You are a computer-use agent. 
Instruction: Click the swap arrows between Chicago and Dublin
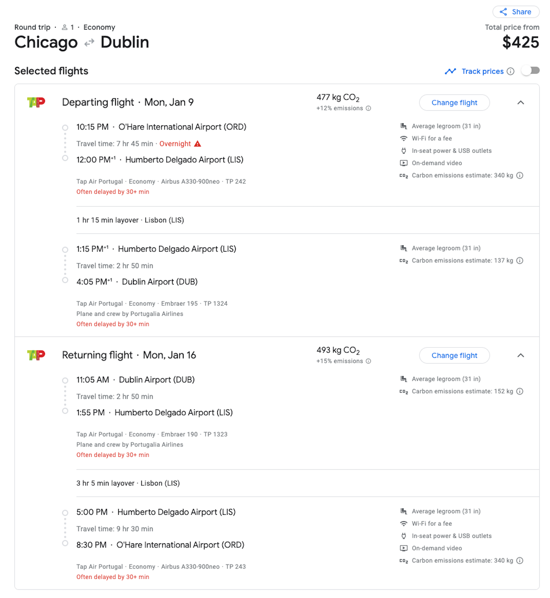(89, 43)
